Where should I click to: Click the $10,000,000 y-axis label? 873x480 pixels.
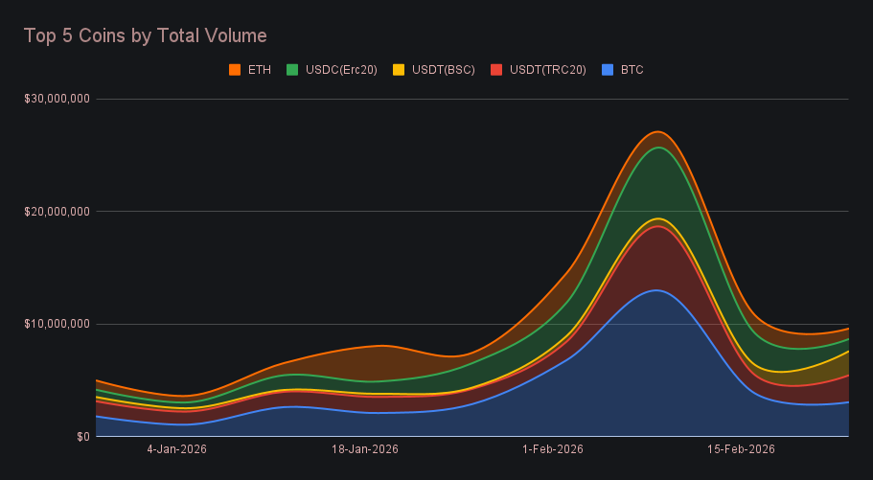coord(57,324)
